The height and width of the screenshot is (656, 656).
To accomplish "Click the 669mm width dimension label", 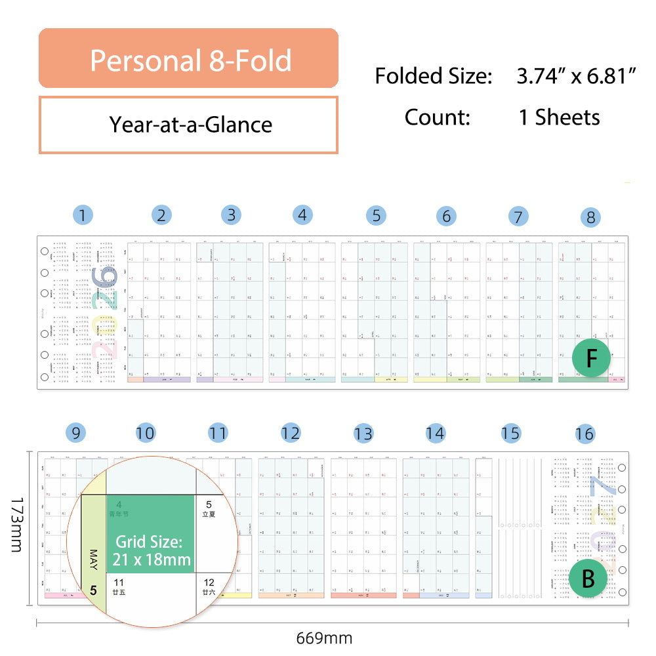I will coord(324,638).
